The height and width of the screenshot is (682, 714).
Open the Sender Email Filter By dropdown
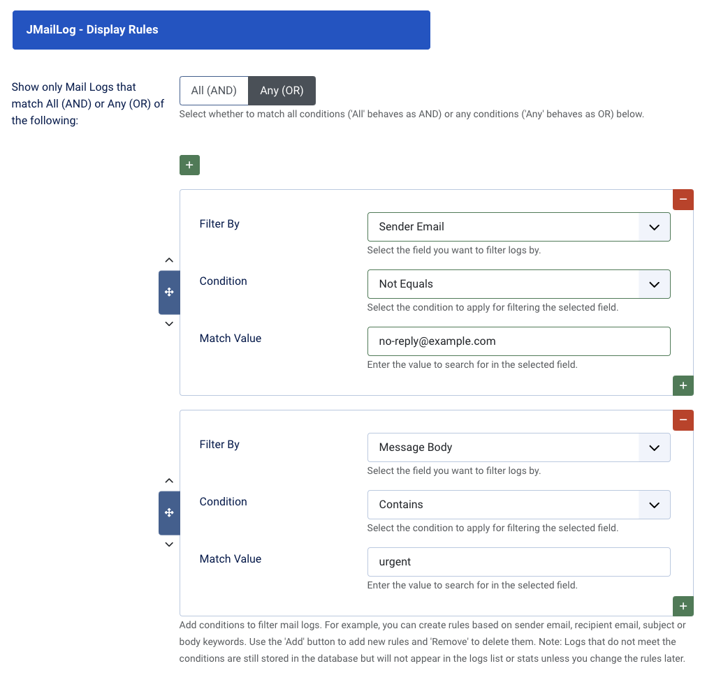[x=518, y=227]
